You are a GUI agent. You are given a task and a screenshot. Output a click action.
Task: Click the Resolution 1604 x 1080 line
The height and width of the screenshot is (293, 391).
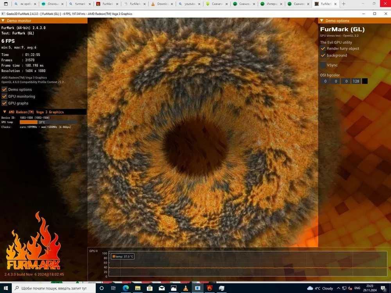point(23,71)
